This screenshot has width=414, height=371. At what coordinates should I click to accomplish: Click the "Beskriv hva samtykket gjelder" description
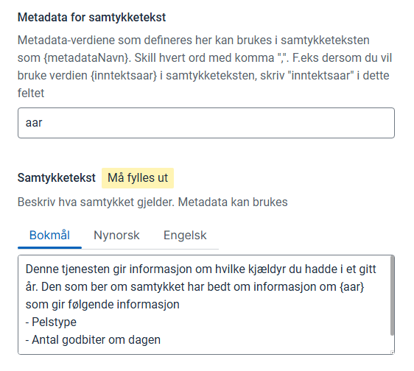click(x=96, y=202)
